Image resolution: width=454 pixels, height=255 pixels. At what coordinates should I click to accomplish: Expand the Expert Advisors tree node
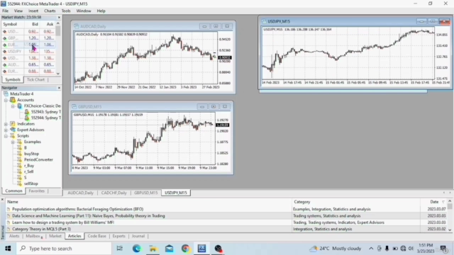point(6,130)
